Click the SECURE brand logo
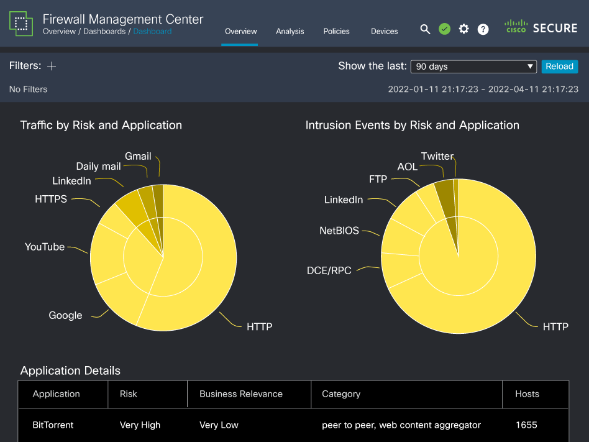This screenshot has height=442, width=589. tap(555, 28)
